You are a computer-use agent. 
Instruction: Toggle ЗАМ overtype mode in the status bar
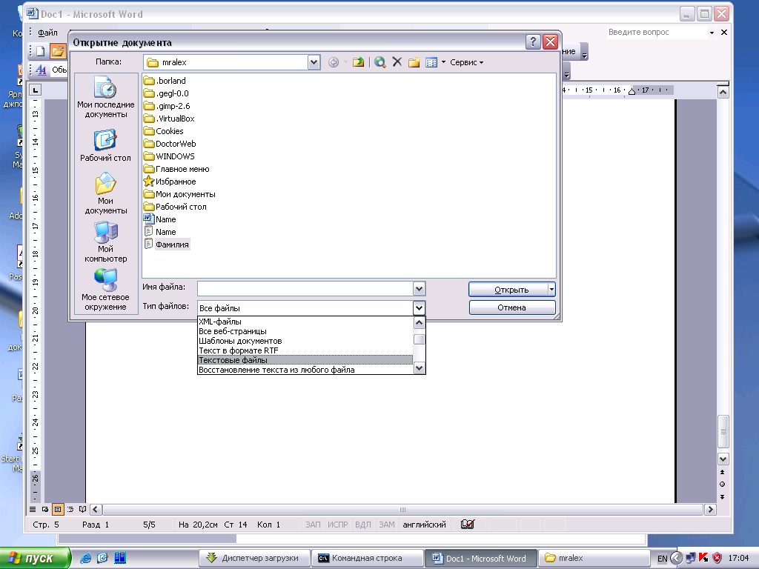pos(386,525)
